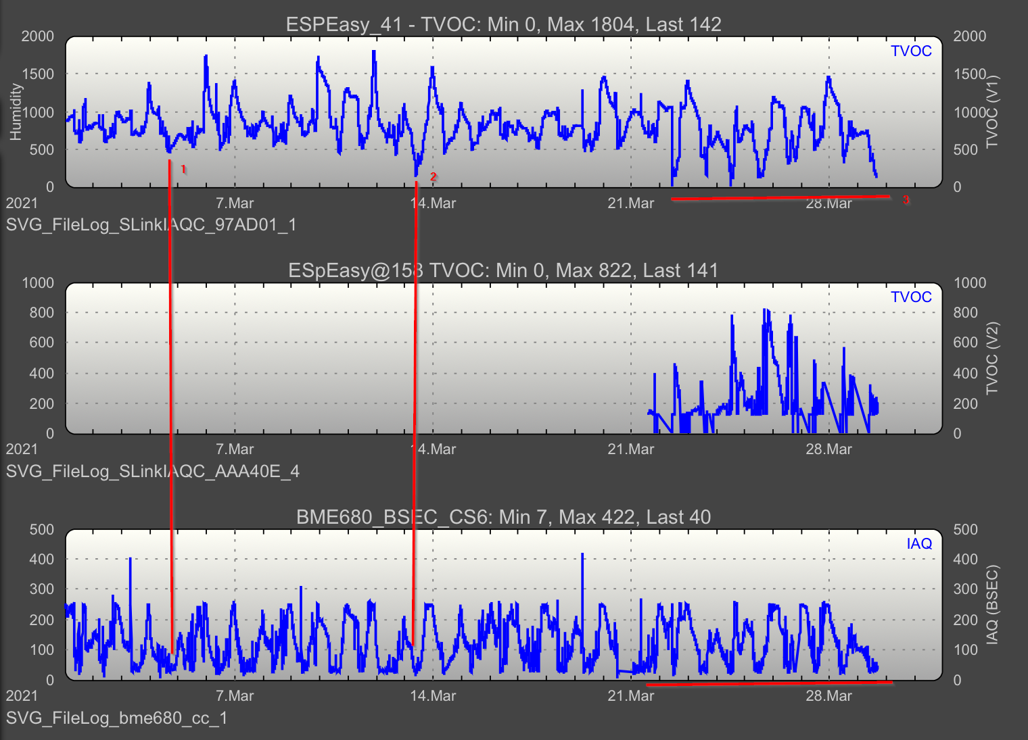Toggle the TVOC legend in ESPEasy_41 plot
The width and height of the screenshot is (1028, 740).
click(x=911, y=51)
